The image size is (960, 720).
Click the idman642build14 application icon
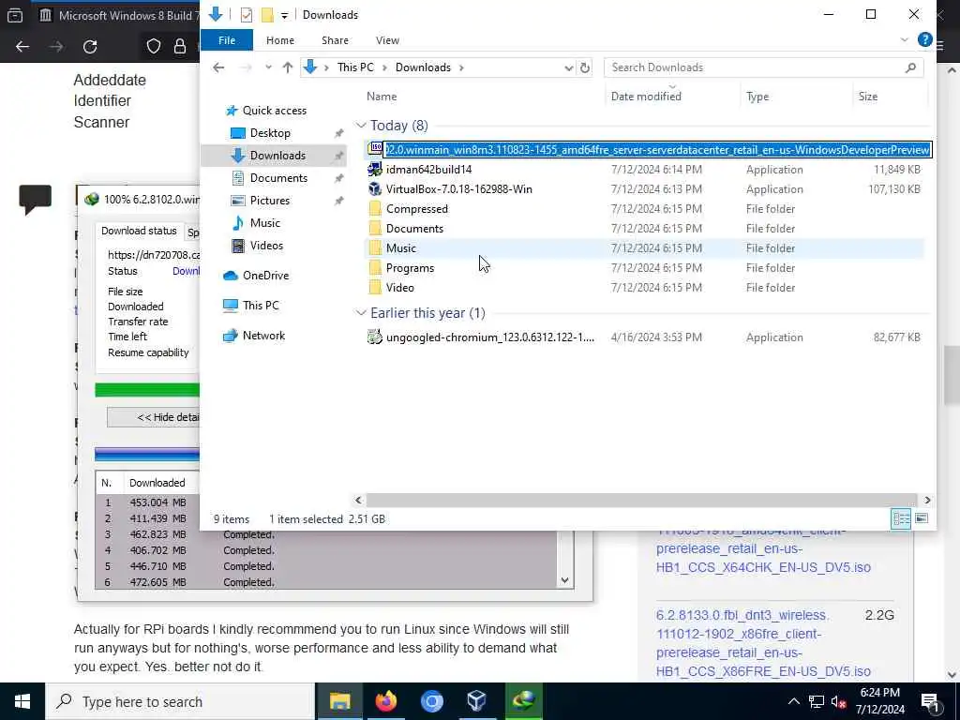[375, 170]
